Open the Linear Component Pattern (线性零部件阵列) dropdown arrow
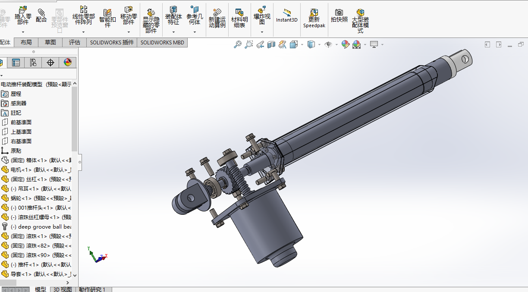528x292 pixels. (x=83, y=32)
